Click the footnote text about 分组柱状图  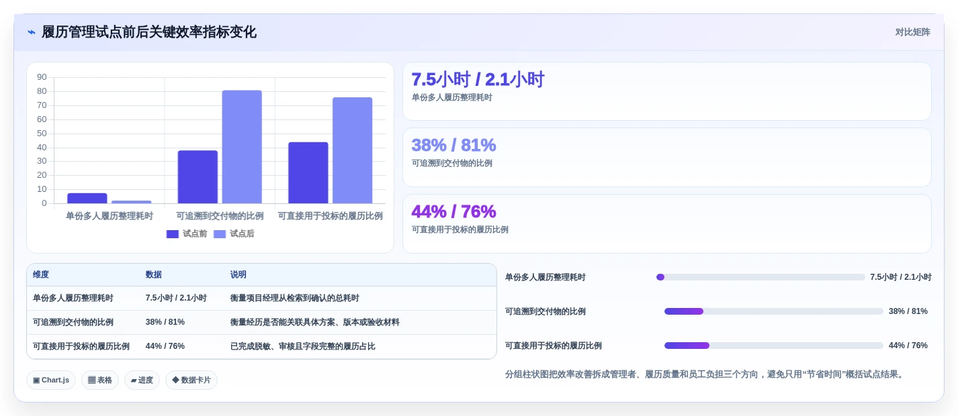coord(705,374)
